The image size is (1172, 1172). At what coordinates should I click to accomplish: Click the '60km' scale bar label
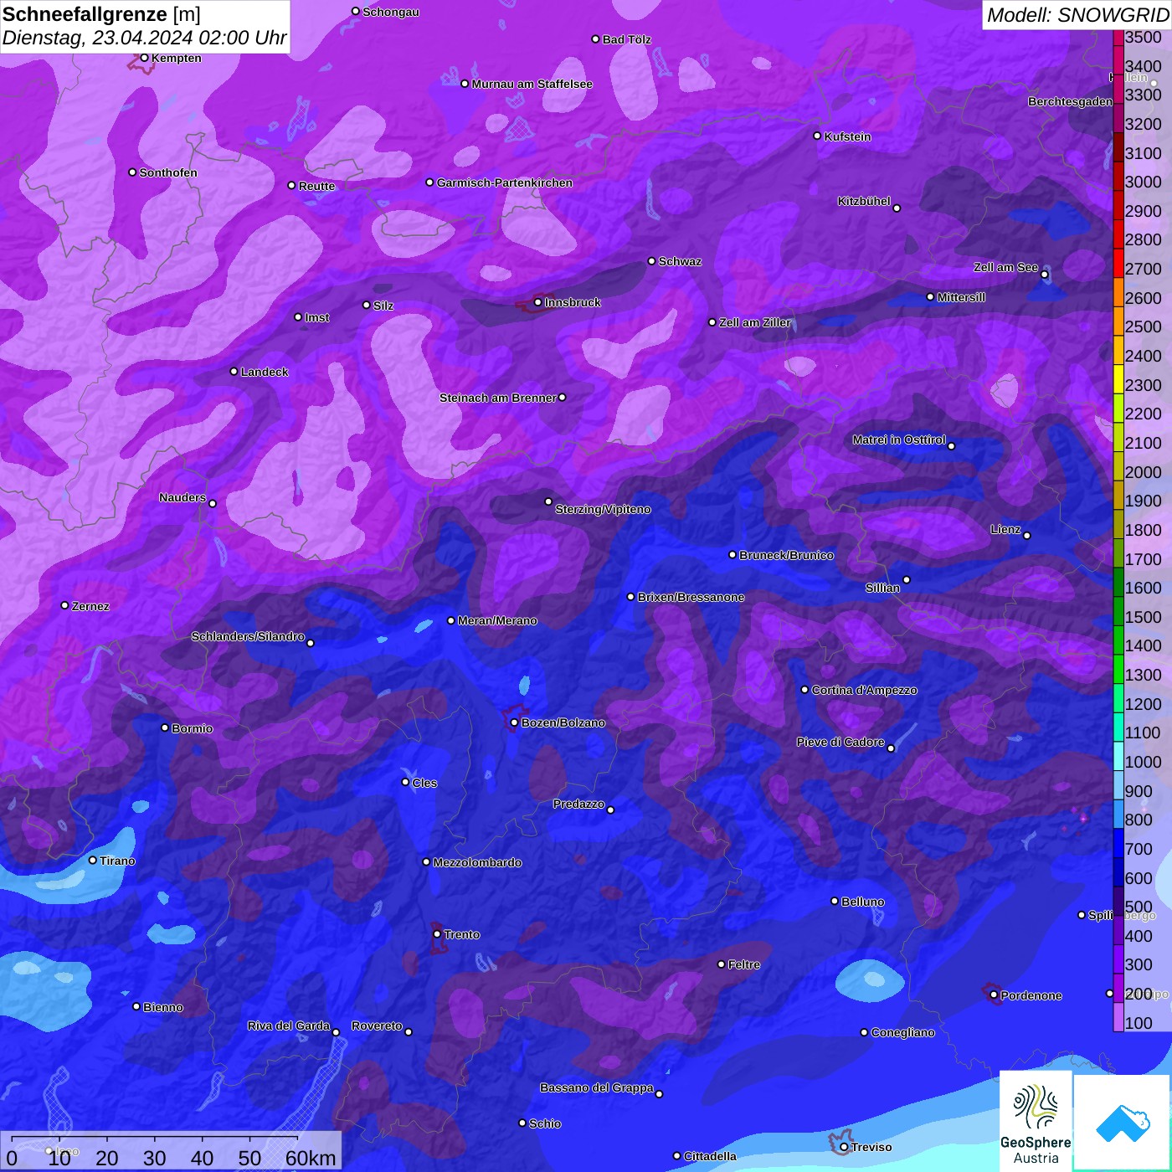[311, 1158]
